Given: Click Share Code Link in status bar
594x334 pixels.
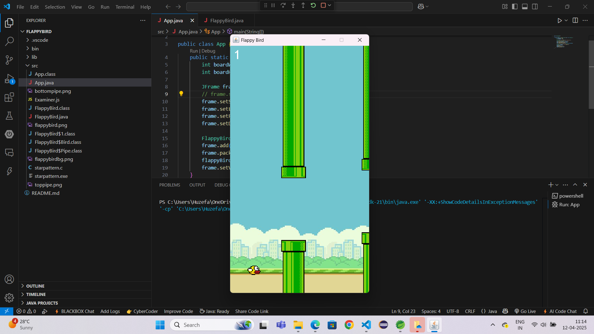Looking at the screenshot, I should 252,311.
